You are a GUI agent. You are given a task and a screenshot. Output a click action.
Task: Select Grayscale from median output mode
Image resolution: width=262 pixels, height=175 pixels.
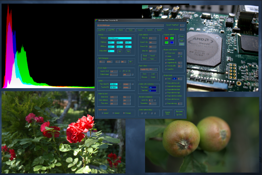[174, 96]
